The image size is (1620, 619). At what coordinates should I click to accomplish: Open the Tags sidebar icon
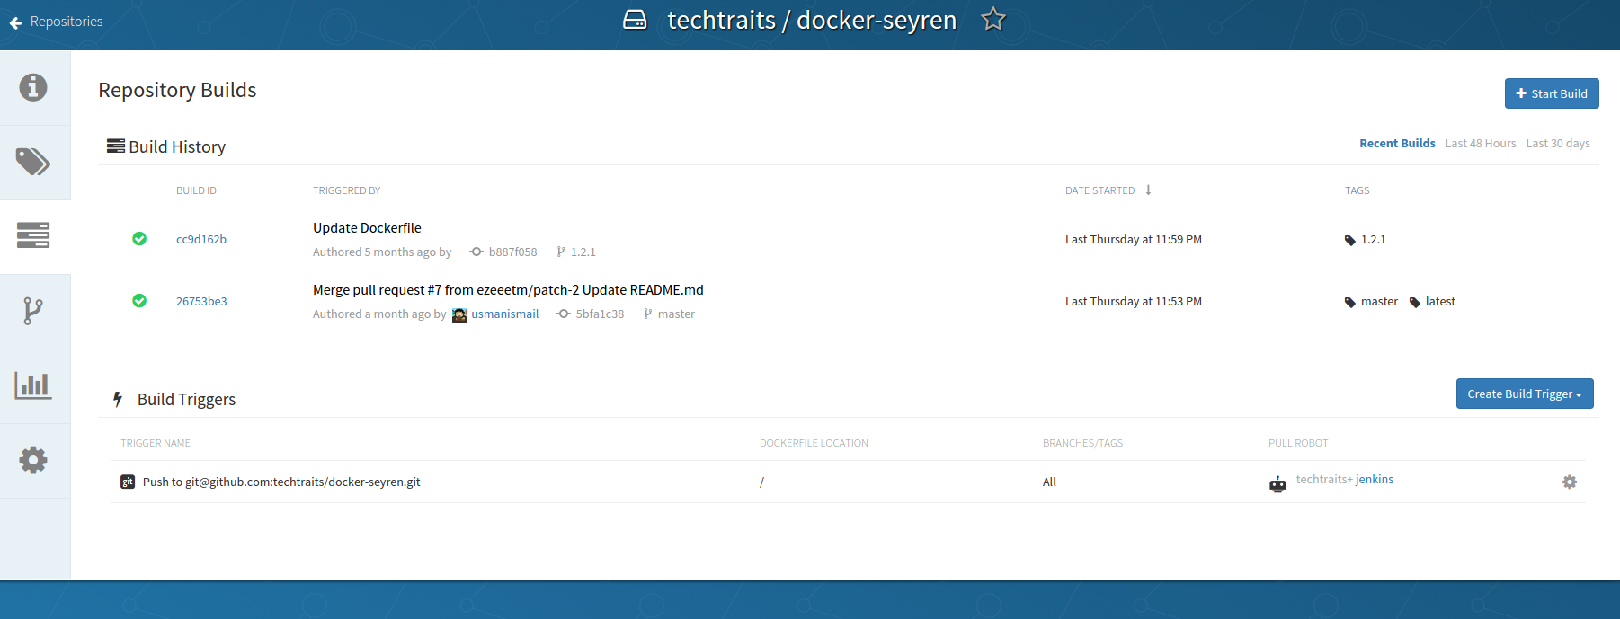click(33, 162)
